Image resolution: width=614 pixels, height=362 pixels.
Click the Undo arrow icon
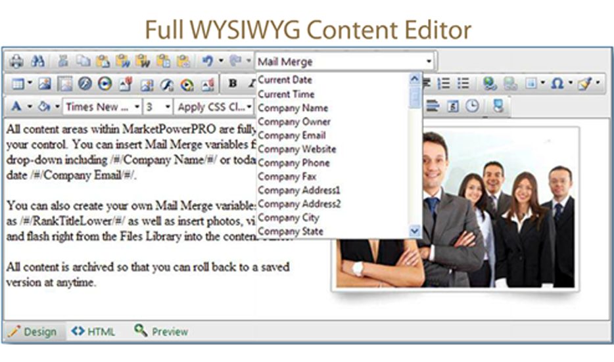(x=208, y=61)
